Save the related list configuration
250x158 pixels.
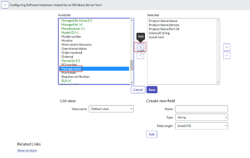(x=152, y=90)
